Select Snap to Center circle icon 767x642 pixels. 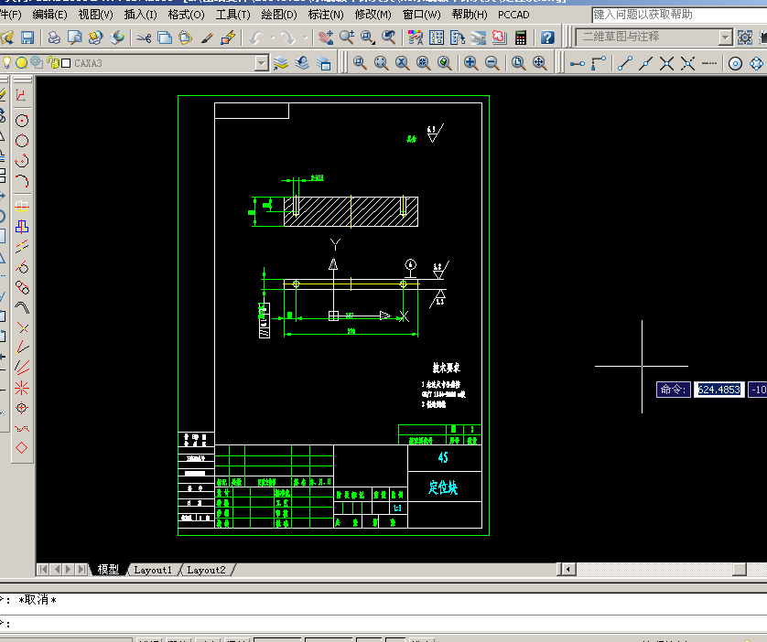click(x=735, y=63)
